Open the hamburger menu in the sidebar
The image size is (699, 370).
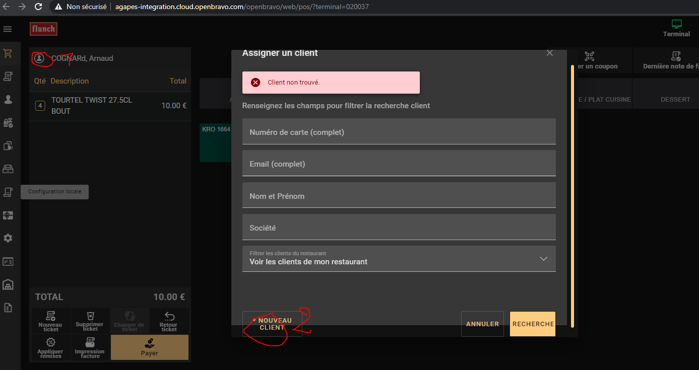click(8, 29)
